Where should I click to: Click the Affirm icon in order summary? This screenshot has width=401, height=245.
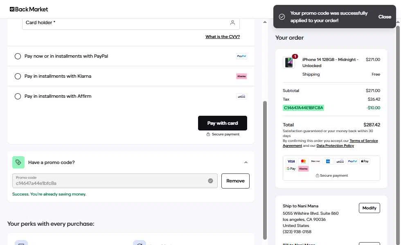[340, 161]
